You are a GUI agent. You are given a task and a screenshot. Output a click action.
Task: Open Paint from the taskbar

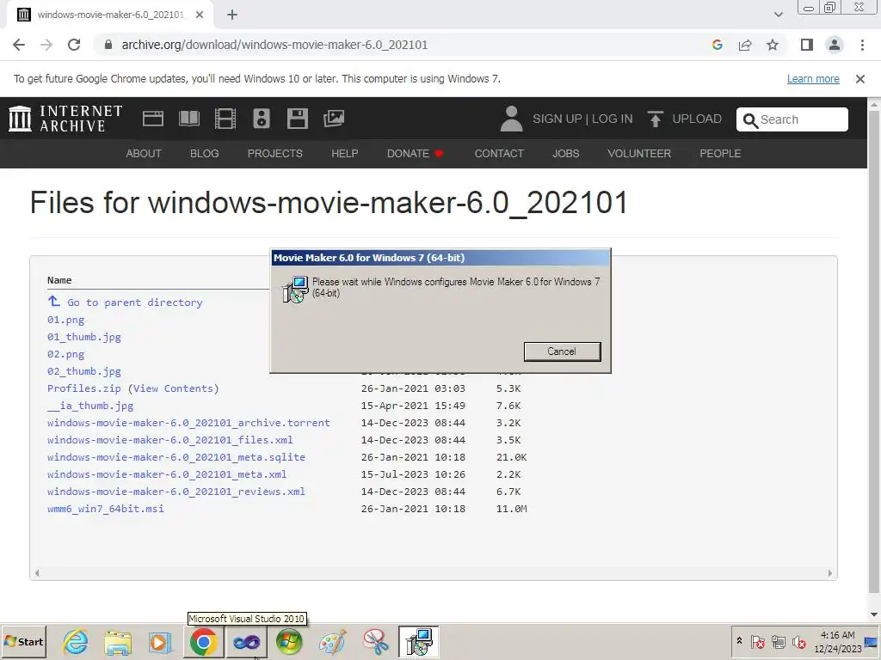pos(333,641)
